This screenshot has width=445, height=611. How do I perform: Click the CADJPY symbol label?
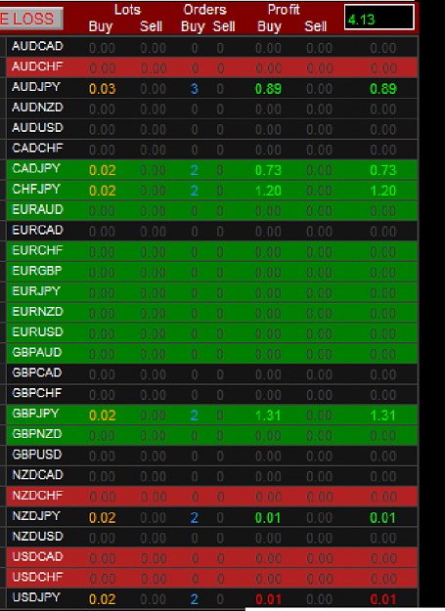point(36,169)
